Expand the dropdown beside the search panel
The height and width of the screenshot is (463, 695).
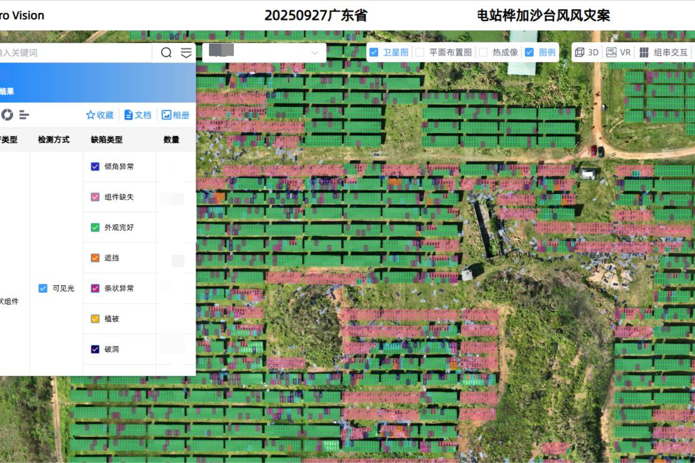pos(314,53)
